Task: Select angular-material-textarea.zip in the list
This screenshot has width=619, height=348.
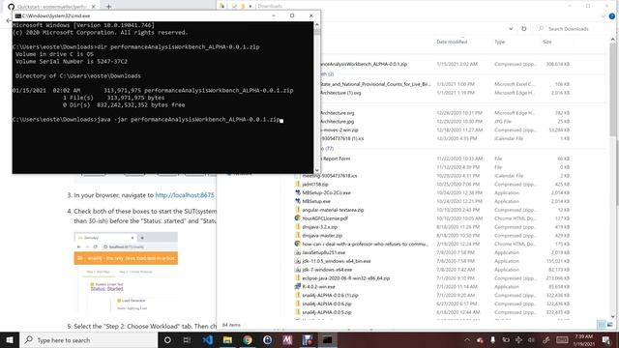Action: pyautogui.click(x=333, y=210)
